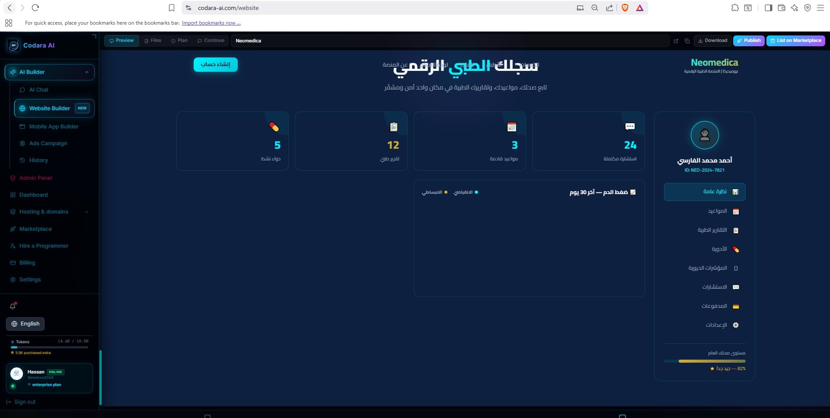Sign out of the account
Viewport: 830px width, 418px height.
[21, 402]
